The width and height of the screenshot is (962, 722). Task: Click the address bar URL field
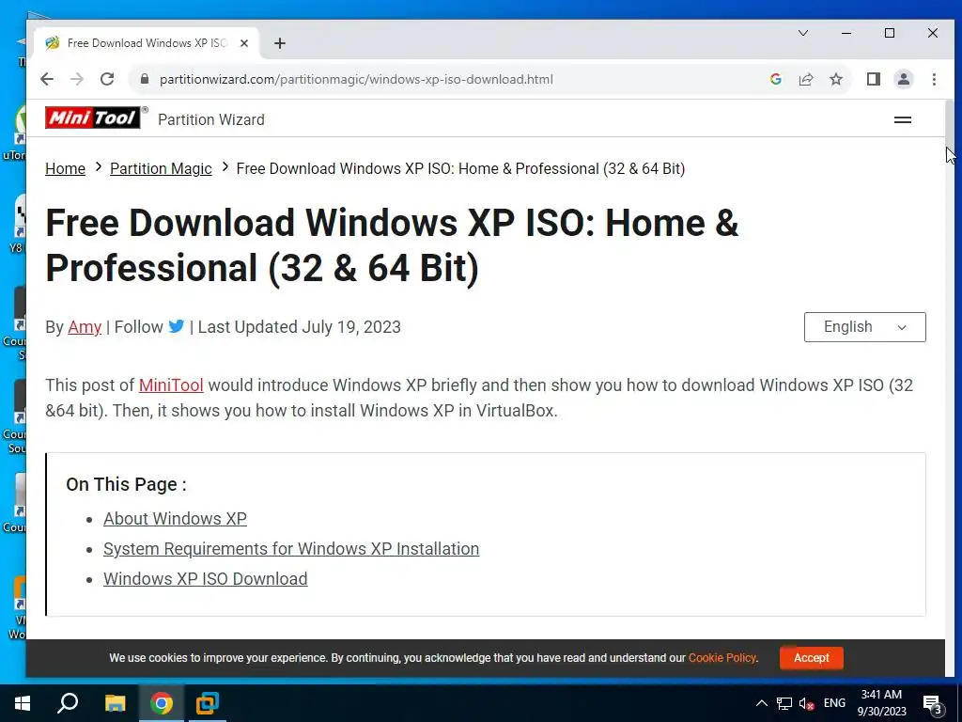pyautogui.click(x=356, y=79)
